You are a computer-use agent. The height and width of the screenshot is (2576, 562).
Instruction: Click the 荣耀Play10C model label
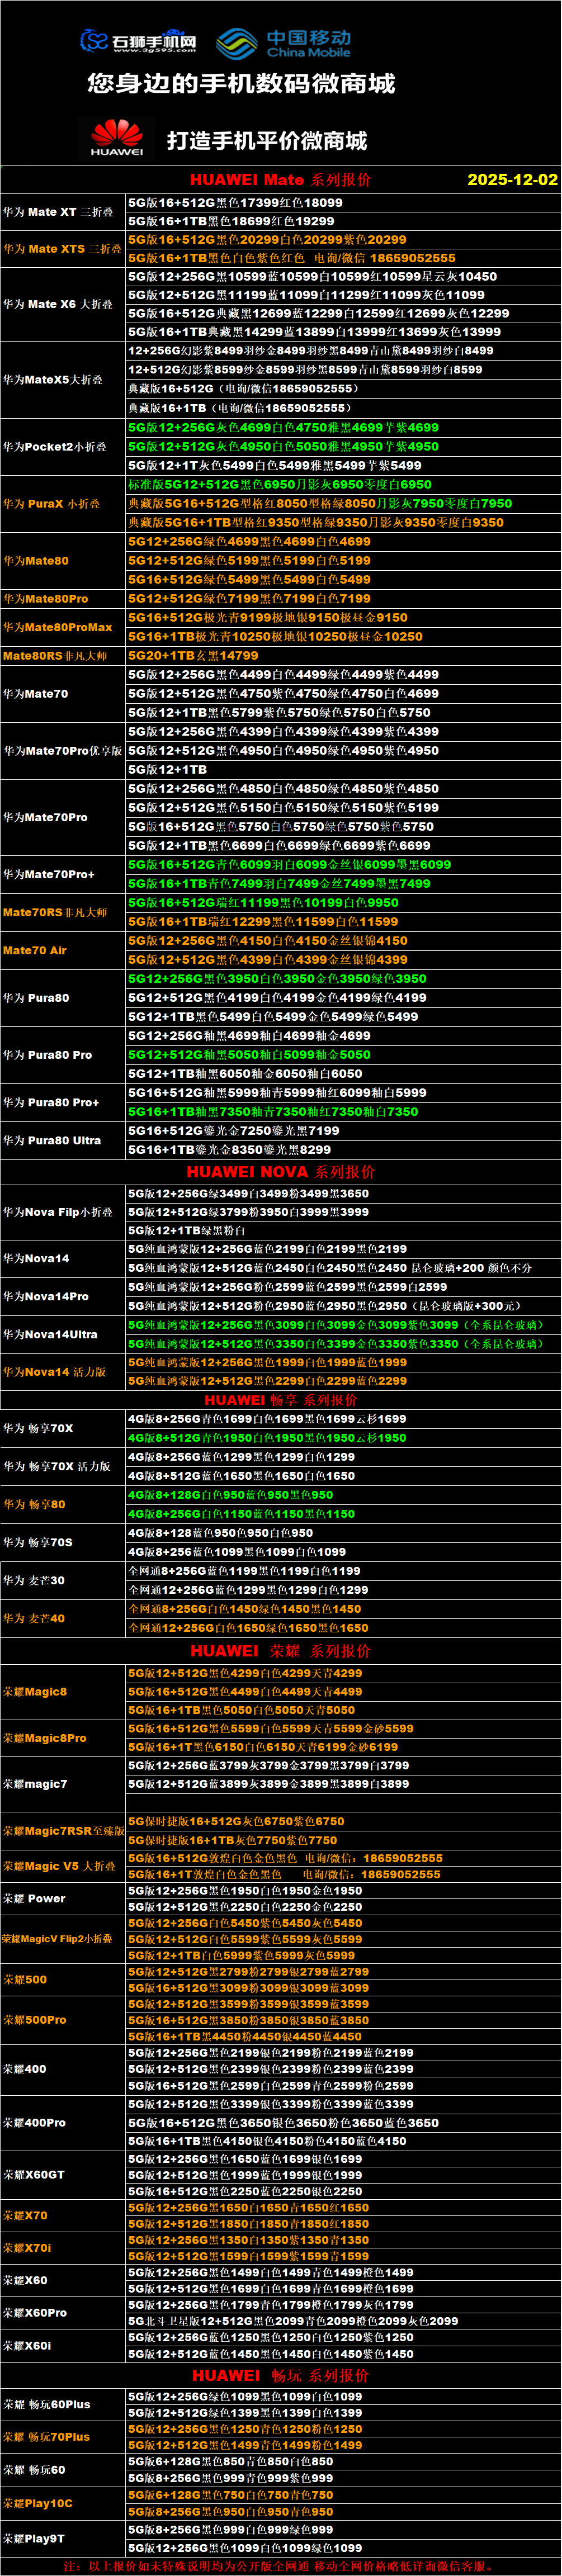(x=38, y=2504)
